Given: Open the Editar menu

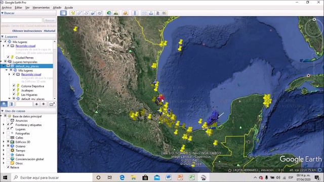Looking at the screenshot, I should 18,8.
